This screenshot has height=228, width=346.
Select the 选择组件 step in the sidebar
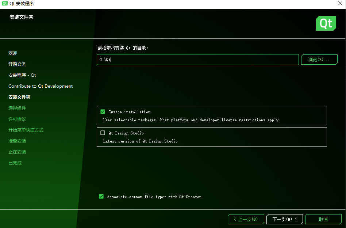tap(17, 108)
